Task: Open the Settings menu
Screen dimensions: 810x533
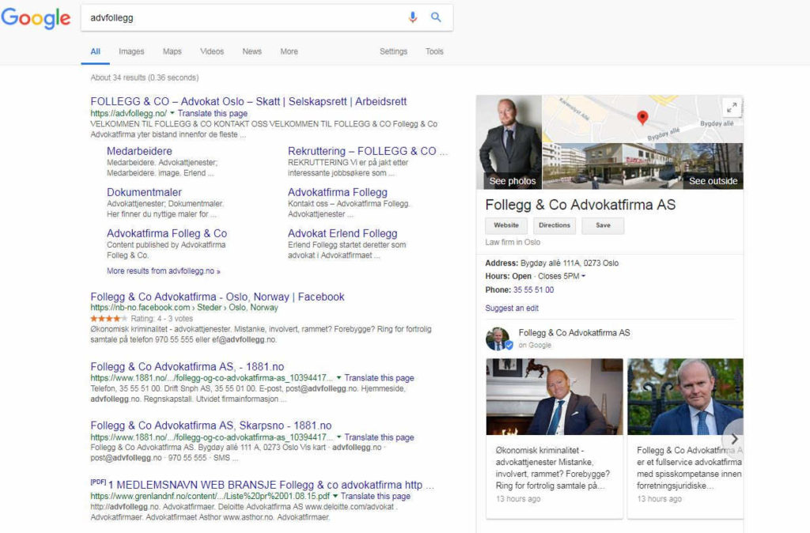Action: 393,51
